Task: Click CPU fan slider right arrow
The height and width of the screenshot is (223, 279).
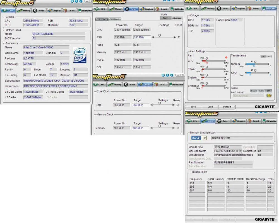Action: [x=225, y=61]
